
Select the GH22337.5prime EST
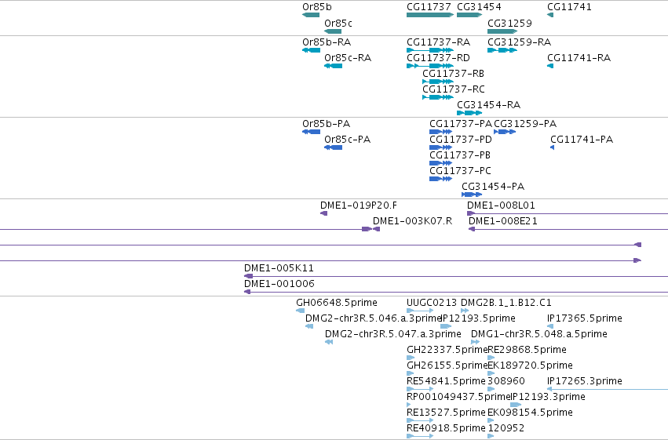411,358
